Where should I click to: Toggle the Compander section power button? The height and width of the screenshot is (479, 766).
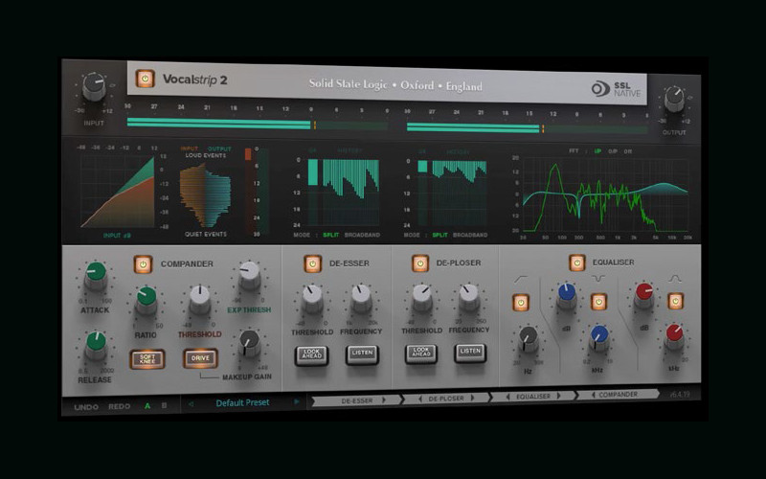143,264
